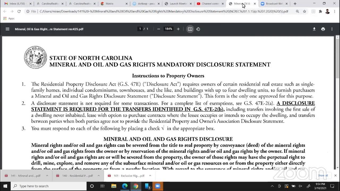
Task: Click the battery tray icon
Action: pos(294,186)
